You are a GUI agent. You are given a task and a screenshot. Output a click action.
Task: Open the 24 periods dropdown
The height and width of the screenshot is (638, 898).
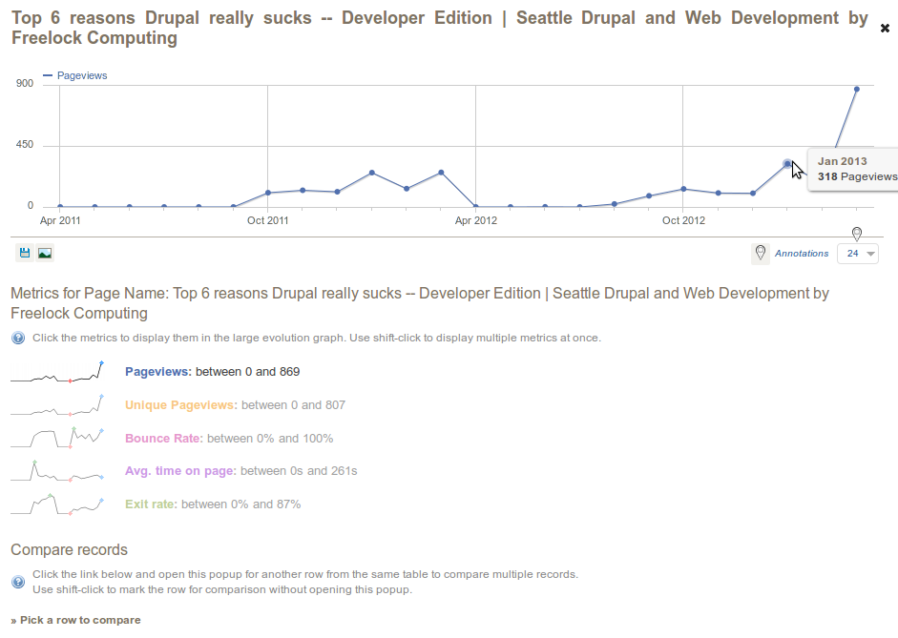[x=857, y=254]
